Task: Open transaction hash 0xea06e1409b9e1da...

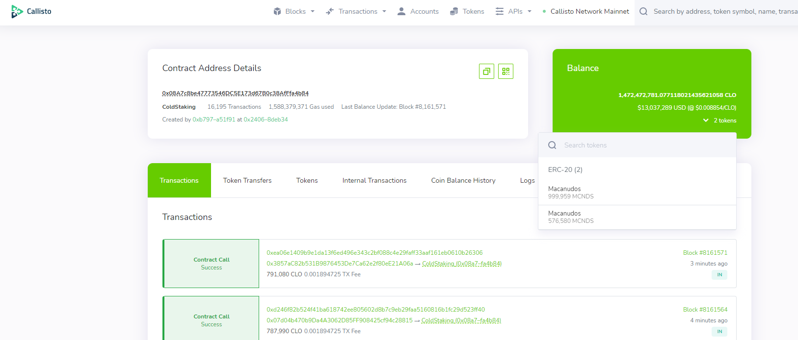Action: tap(374, 253)
